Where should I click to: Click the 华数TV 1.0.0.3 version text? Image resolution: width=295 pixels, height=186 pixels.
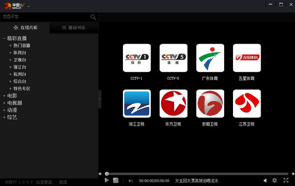click(x=19, y=182)
